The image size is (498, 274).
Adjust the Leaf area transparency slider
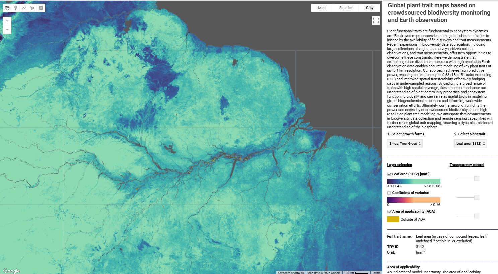477,178
